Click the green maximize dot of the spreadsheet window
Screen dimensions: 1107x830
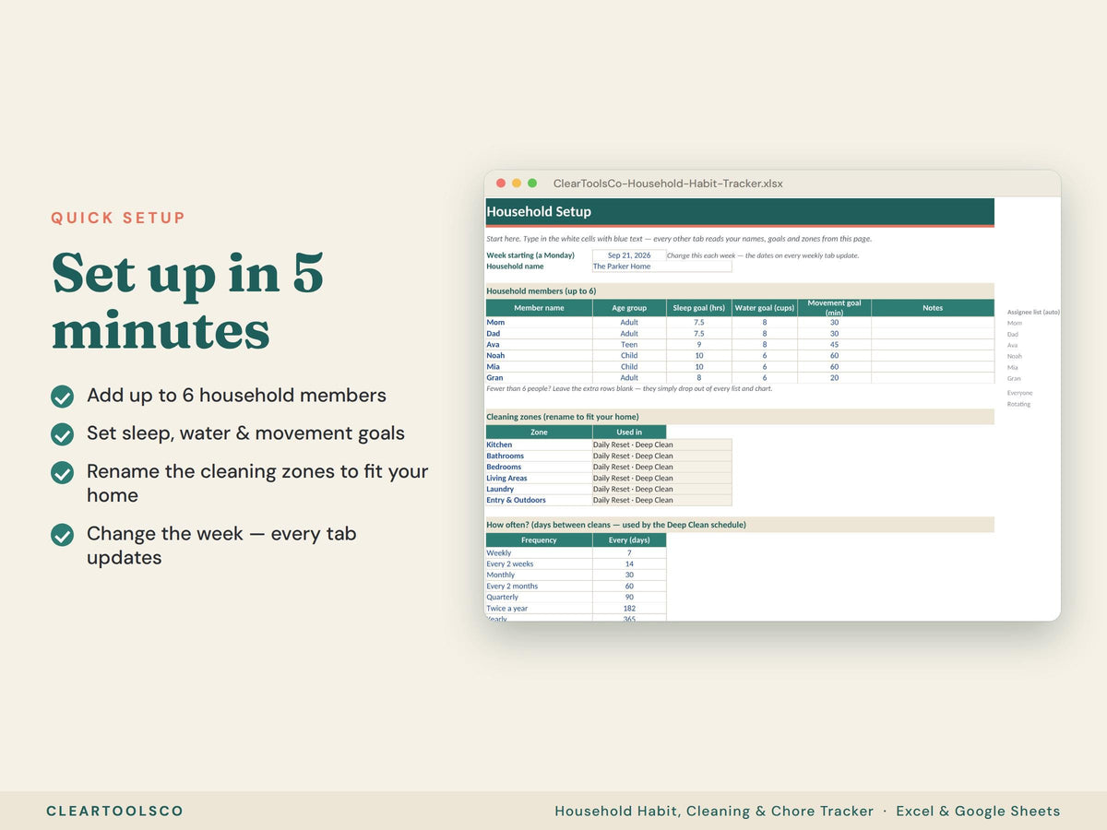532,184
